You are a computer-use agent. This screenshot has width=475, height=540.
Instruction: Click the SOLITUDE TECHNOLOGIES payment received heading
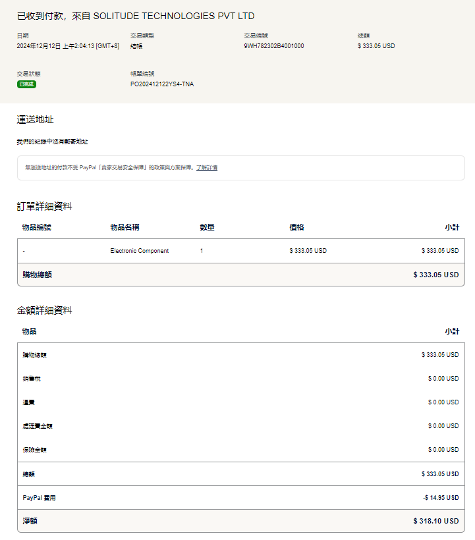click(x=135, y=16)
